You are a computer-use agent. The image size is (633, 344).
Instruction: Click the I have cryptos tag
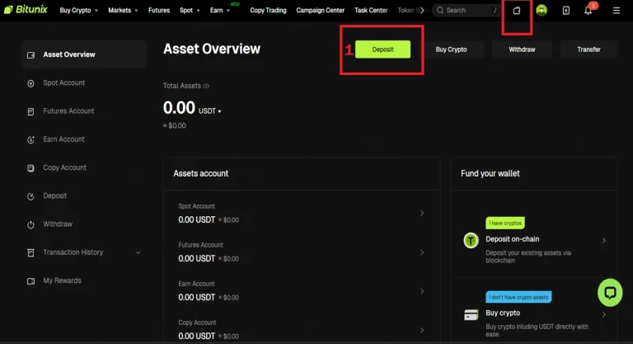coord(505,223)
